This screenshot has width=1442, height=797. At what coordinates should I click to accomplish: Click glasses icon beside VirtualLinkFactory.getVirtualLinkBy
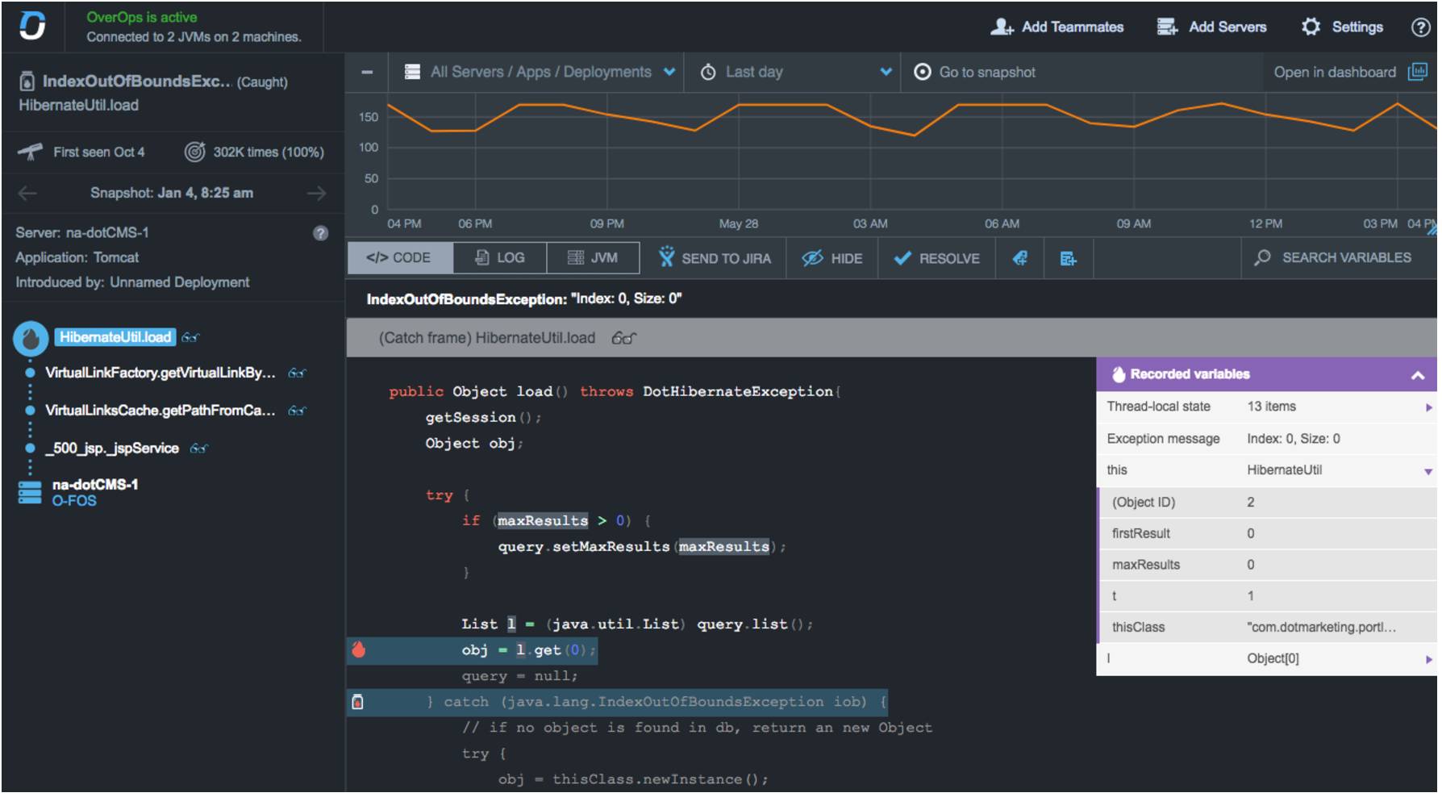(297, 373)
